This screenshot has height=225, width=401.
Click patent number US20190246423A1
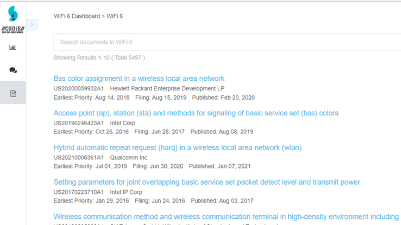point(79,123)
